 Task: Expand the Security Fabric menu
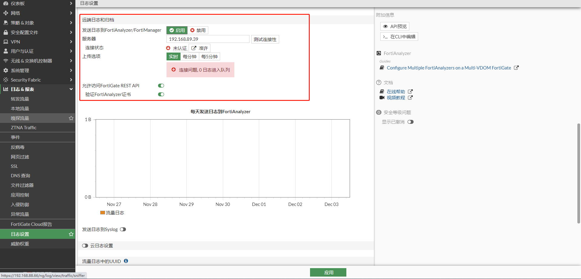(x=38, y=80)
